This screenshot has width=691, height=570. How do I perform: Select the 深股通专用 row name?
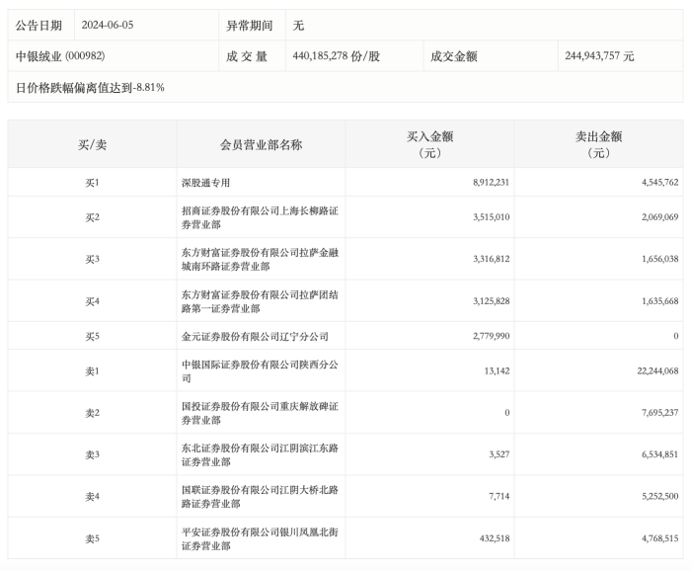(205, 183)
